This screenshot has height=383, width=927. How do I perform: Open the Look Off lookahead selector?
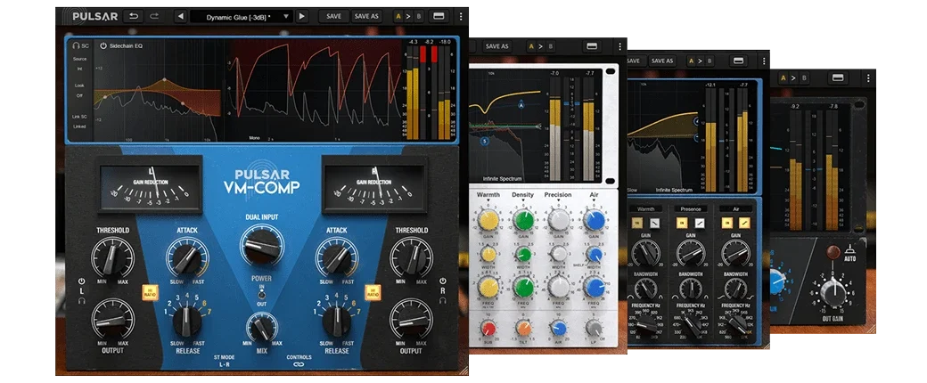click(79, 91)
